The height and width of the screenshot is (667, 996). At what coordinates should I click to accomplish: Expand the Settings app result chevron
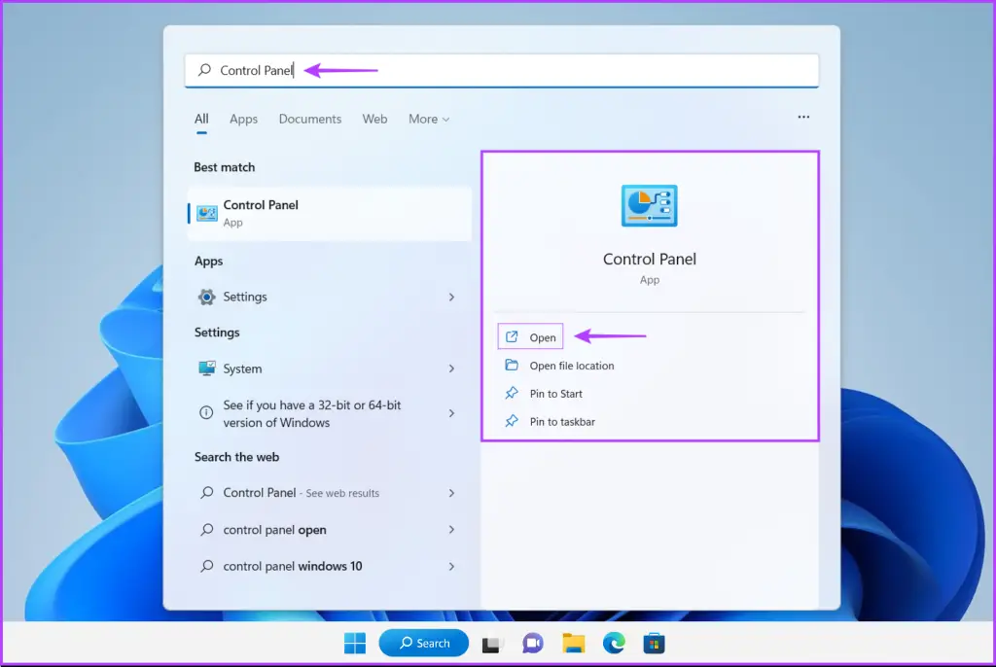(451, 297)
